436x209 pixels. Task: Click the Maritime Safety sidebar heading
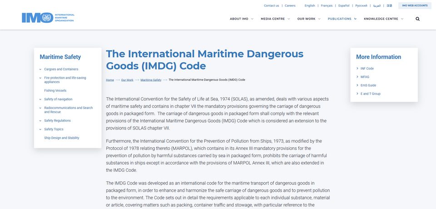coord(60,57)
